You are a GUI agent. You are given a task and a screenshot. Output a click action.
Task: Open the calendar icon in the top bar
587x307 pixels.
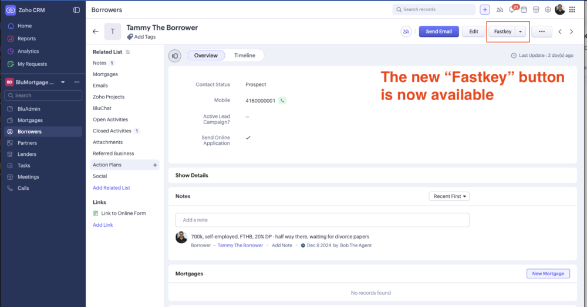(x=524, y=10)
